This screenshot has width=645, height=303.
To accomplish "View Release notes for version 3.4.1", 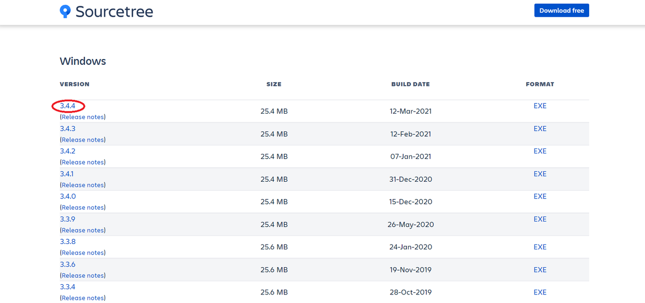I will pyautogui.click(x=83, y=184).
